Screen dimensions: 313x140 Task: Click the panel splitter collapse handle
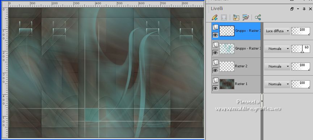(x=262, y=101)
